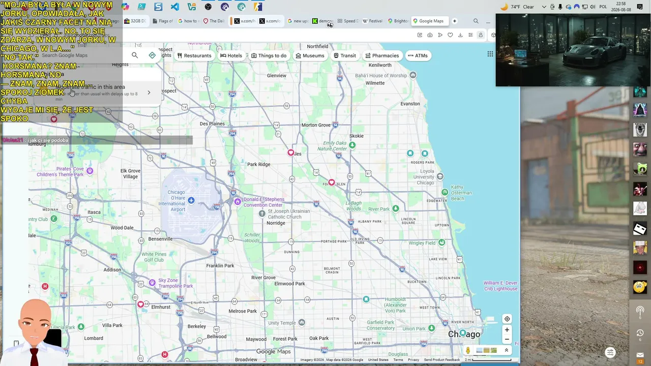
Task: Pick up the Street View pegman
Action: (x=468, y=350)
